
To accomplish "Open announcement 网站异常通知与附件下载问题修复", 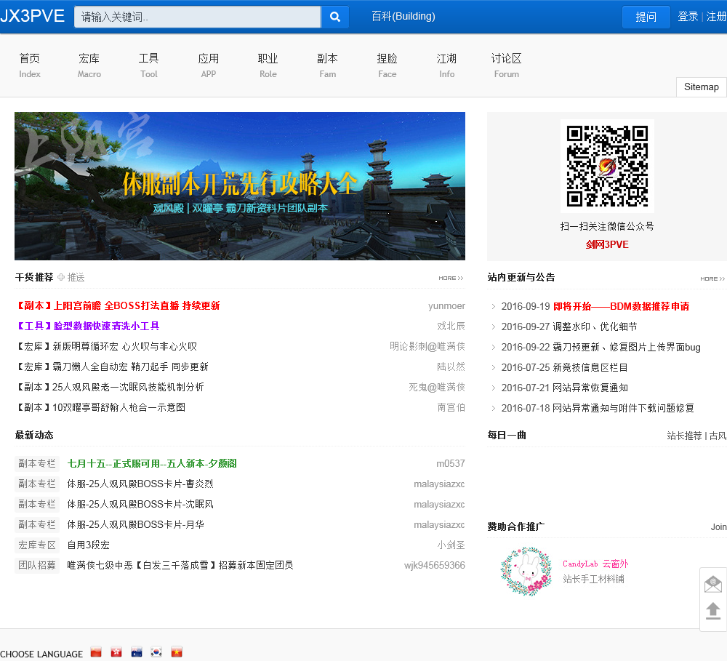I will (624, 408).
